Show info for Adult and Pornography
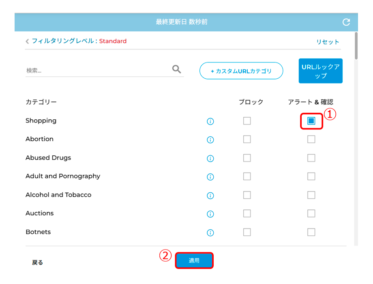 [210, 177]
